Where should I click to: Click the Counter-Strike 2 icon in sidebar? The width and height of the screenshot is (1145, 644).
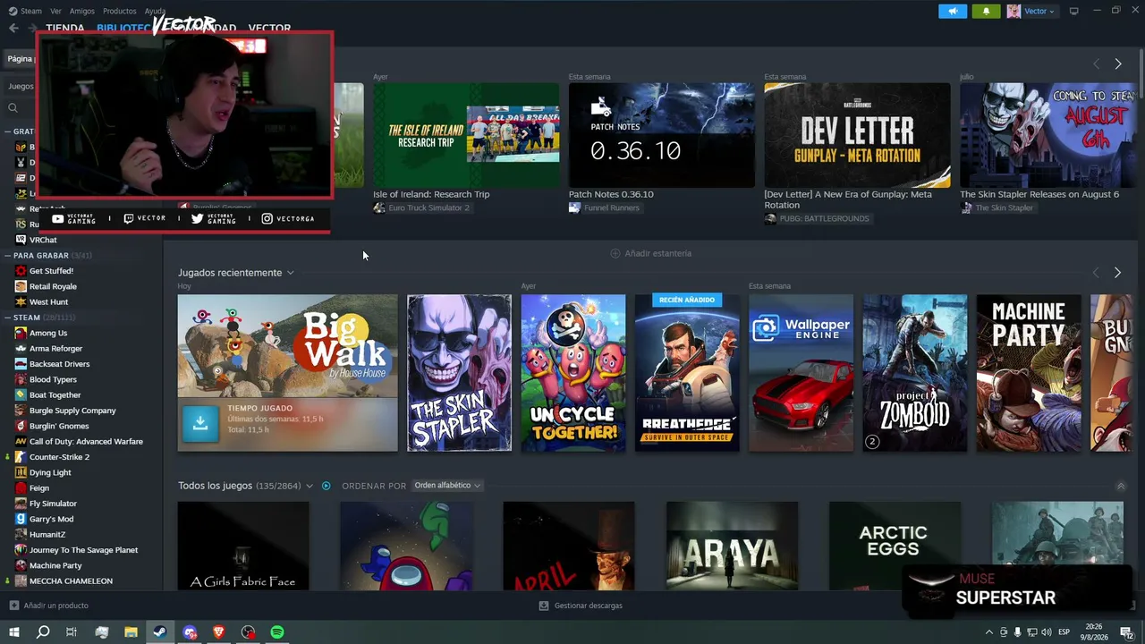(x=21, y=457)
